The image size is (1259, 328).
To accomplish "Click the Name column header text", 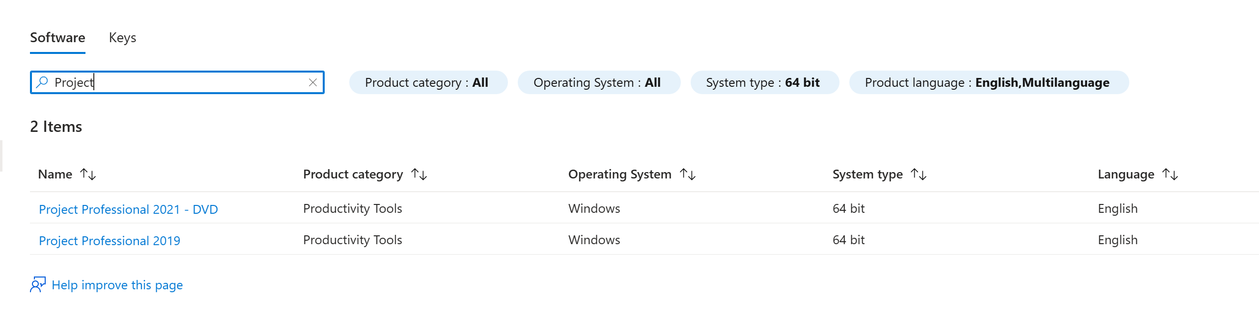I will [55, 174].
